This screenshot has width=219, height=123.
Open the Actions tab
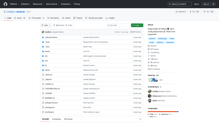point(66,18)
